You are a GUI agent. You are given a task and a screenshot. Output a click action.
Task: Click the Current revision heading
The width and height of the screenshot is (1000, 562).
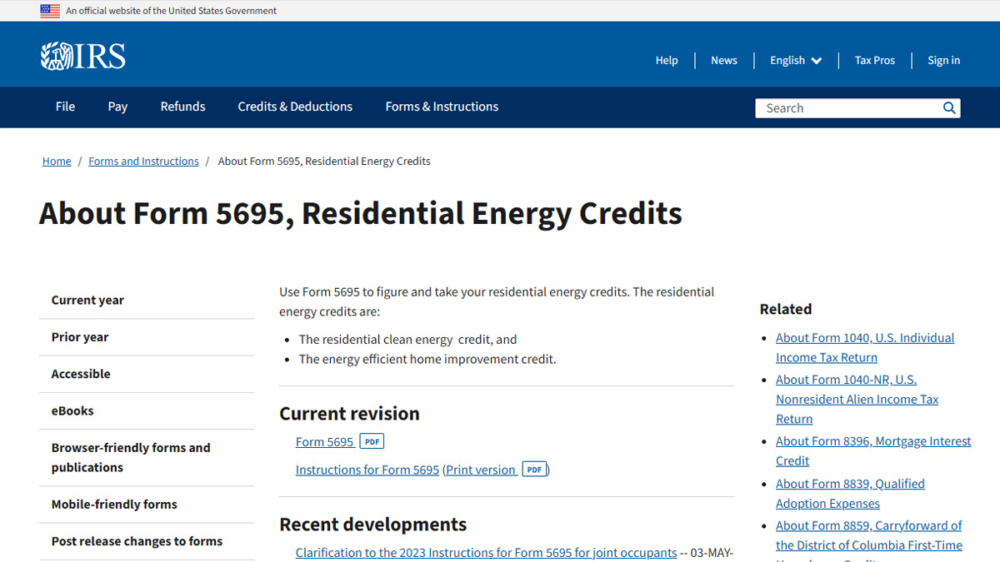349,413
